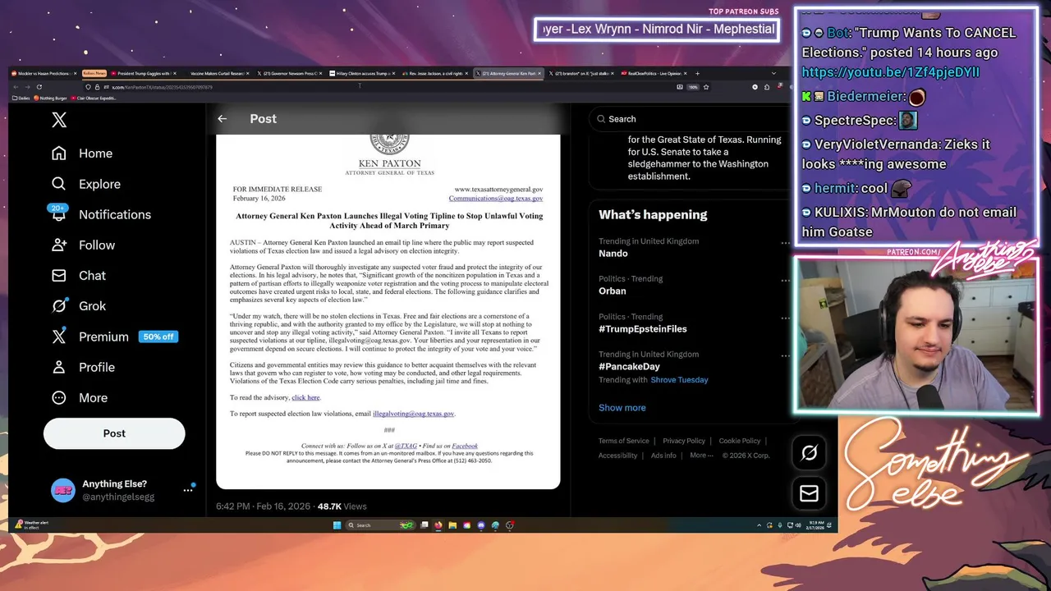Open the #TrumpEpsteinFiles trend
Image resolution: width=1051 pixels, height=591 pixels.
click(x=643, y=329)
